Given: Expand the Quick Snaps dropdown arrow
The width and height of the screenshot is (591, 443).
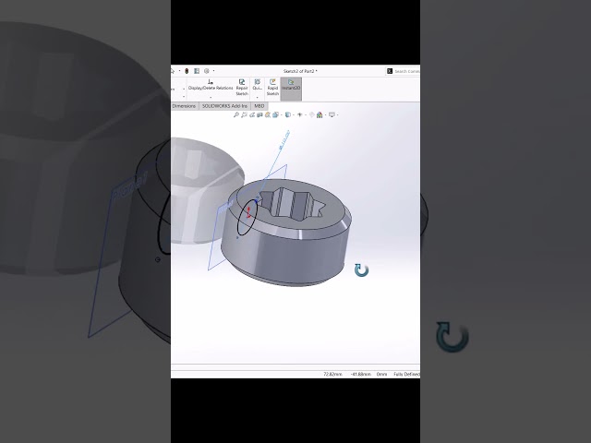Looking at the screenshot, I should [x=258, y=97].
